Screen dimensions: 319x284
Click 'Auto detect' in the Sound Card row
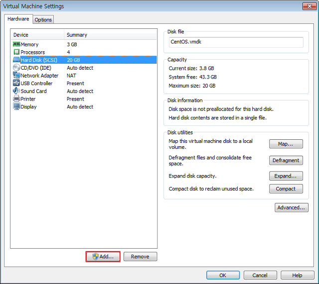click(80, 91)
